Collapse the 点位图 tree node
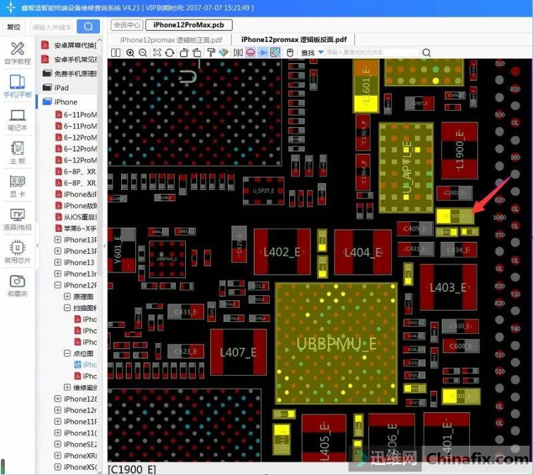Image resolution: width=533 pixels, height=475 pixels. pos(67,354)
